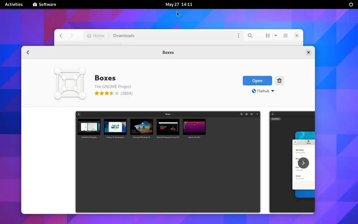This screenshot has width=358, height=224.
Task: Show the next screenshot with the arrow
Action: [303, 163]
